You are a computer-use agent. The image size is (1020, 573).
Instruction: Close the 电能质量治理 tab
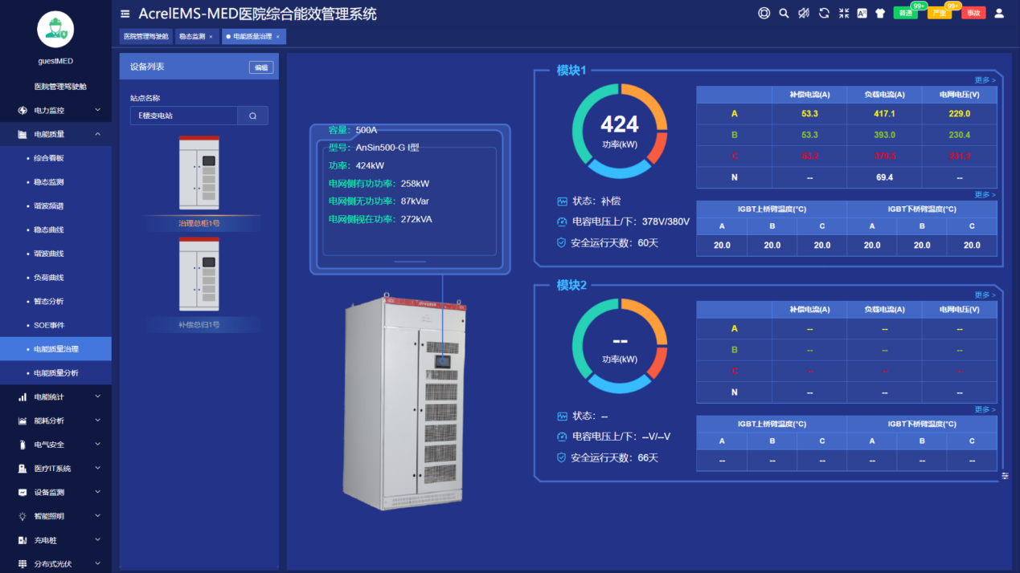[x=278, y=37]
